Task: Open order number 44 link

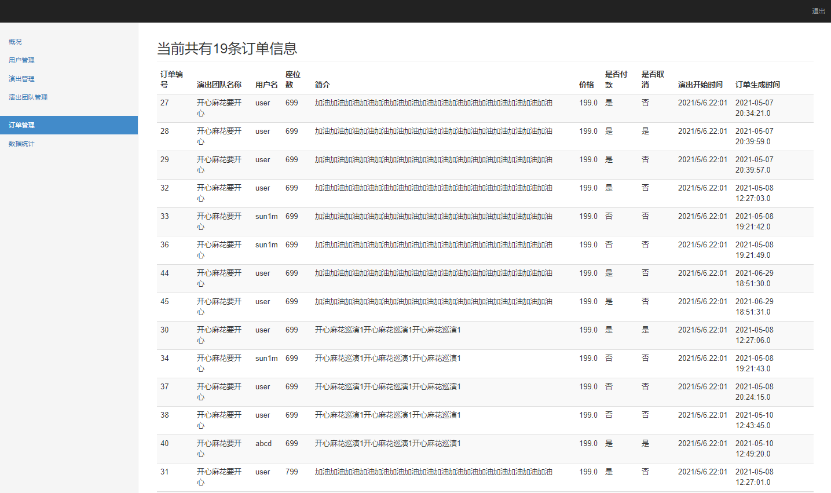Action: (164, 273)
